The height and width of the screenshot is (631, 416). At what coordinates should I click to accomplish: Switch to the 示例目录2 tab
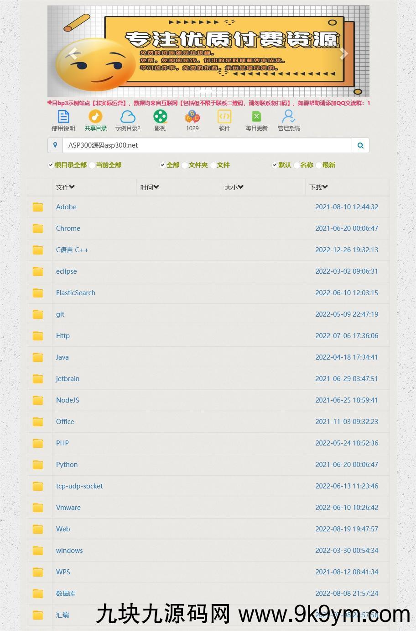coord(128,120)
